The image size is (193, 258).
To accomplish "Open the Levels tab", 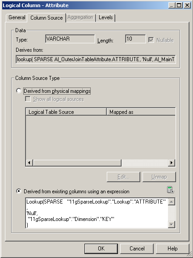I will pyautogui.click(x=106, y=17).
